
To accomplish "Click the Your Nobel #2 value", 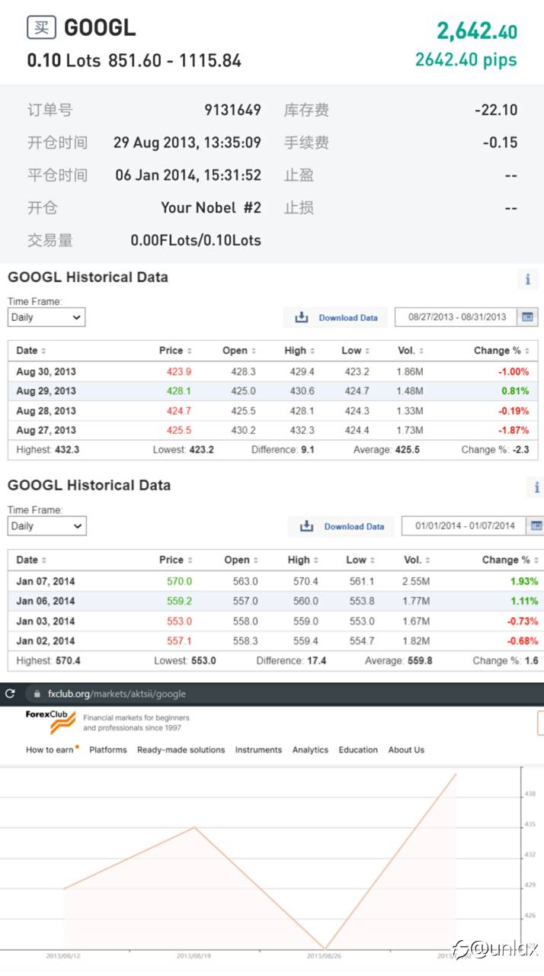I will tap(211, 207).
